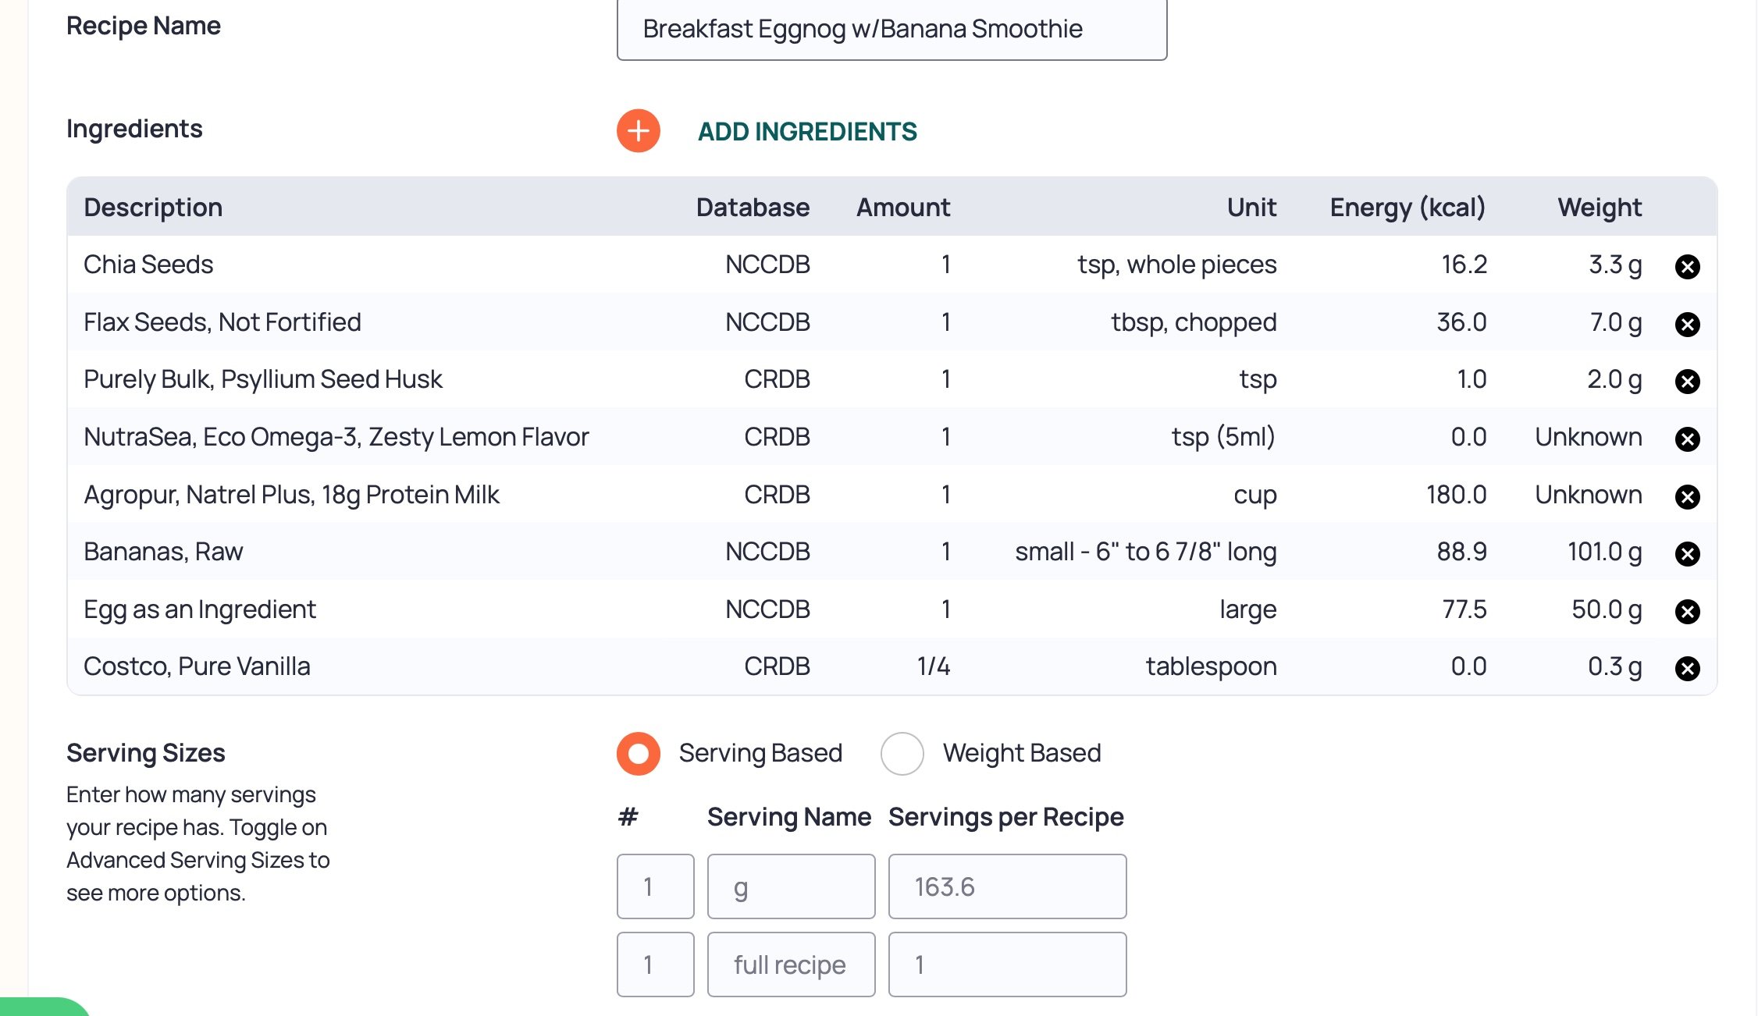Click the Chia Seeds unit 'tsp, whole pieces'
Viewport: 1758px width, 1016px height.
1176,265
